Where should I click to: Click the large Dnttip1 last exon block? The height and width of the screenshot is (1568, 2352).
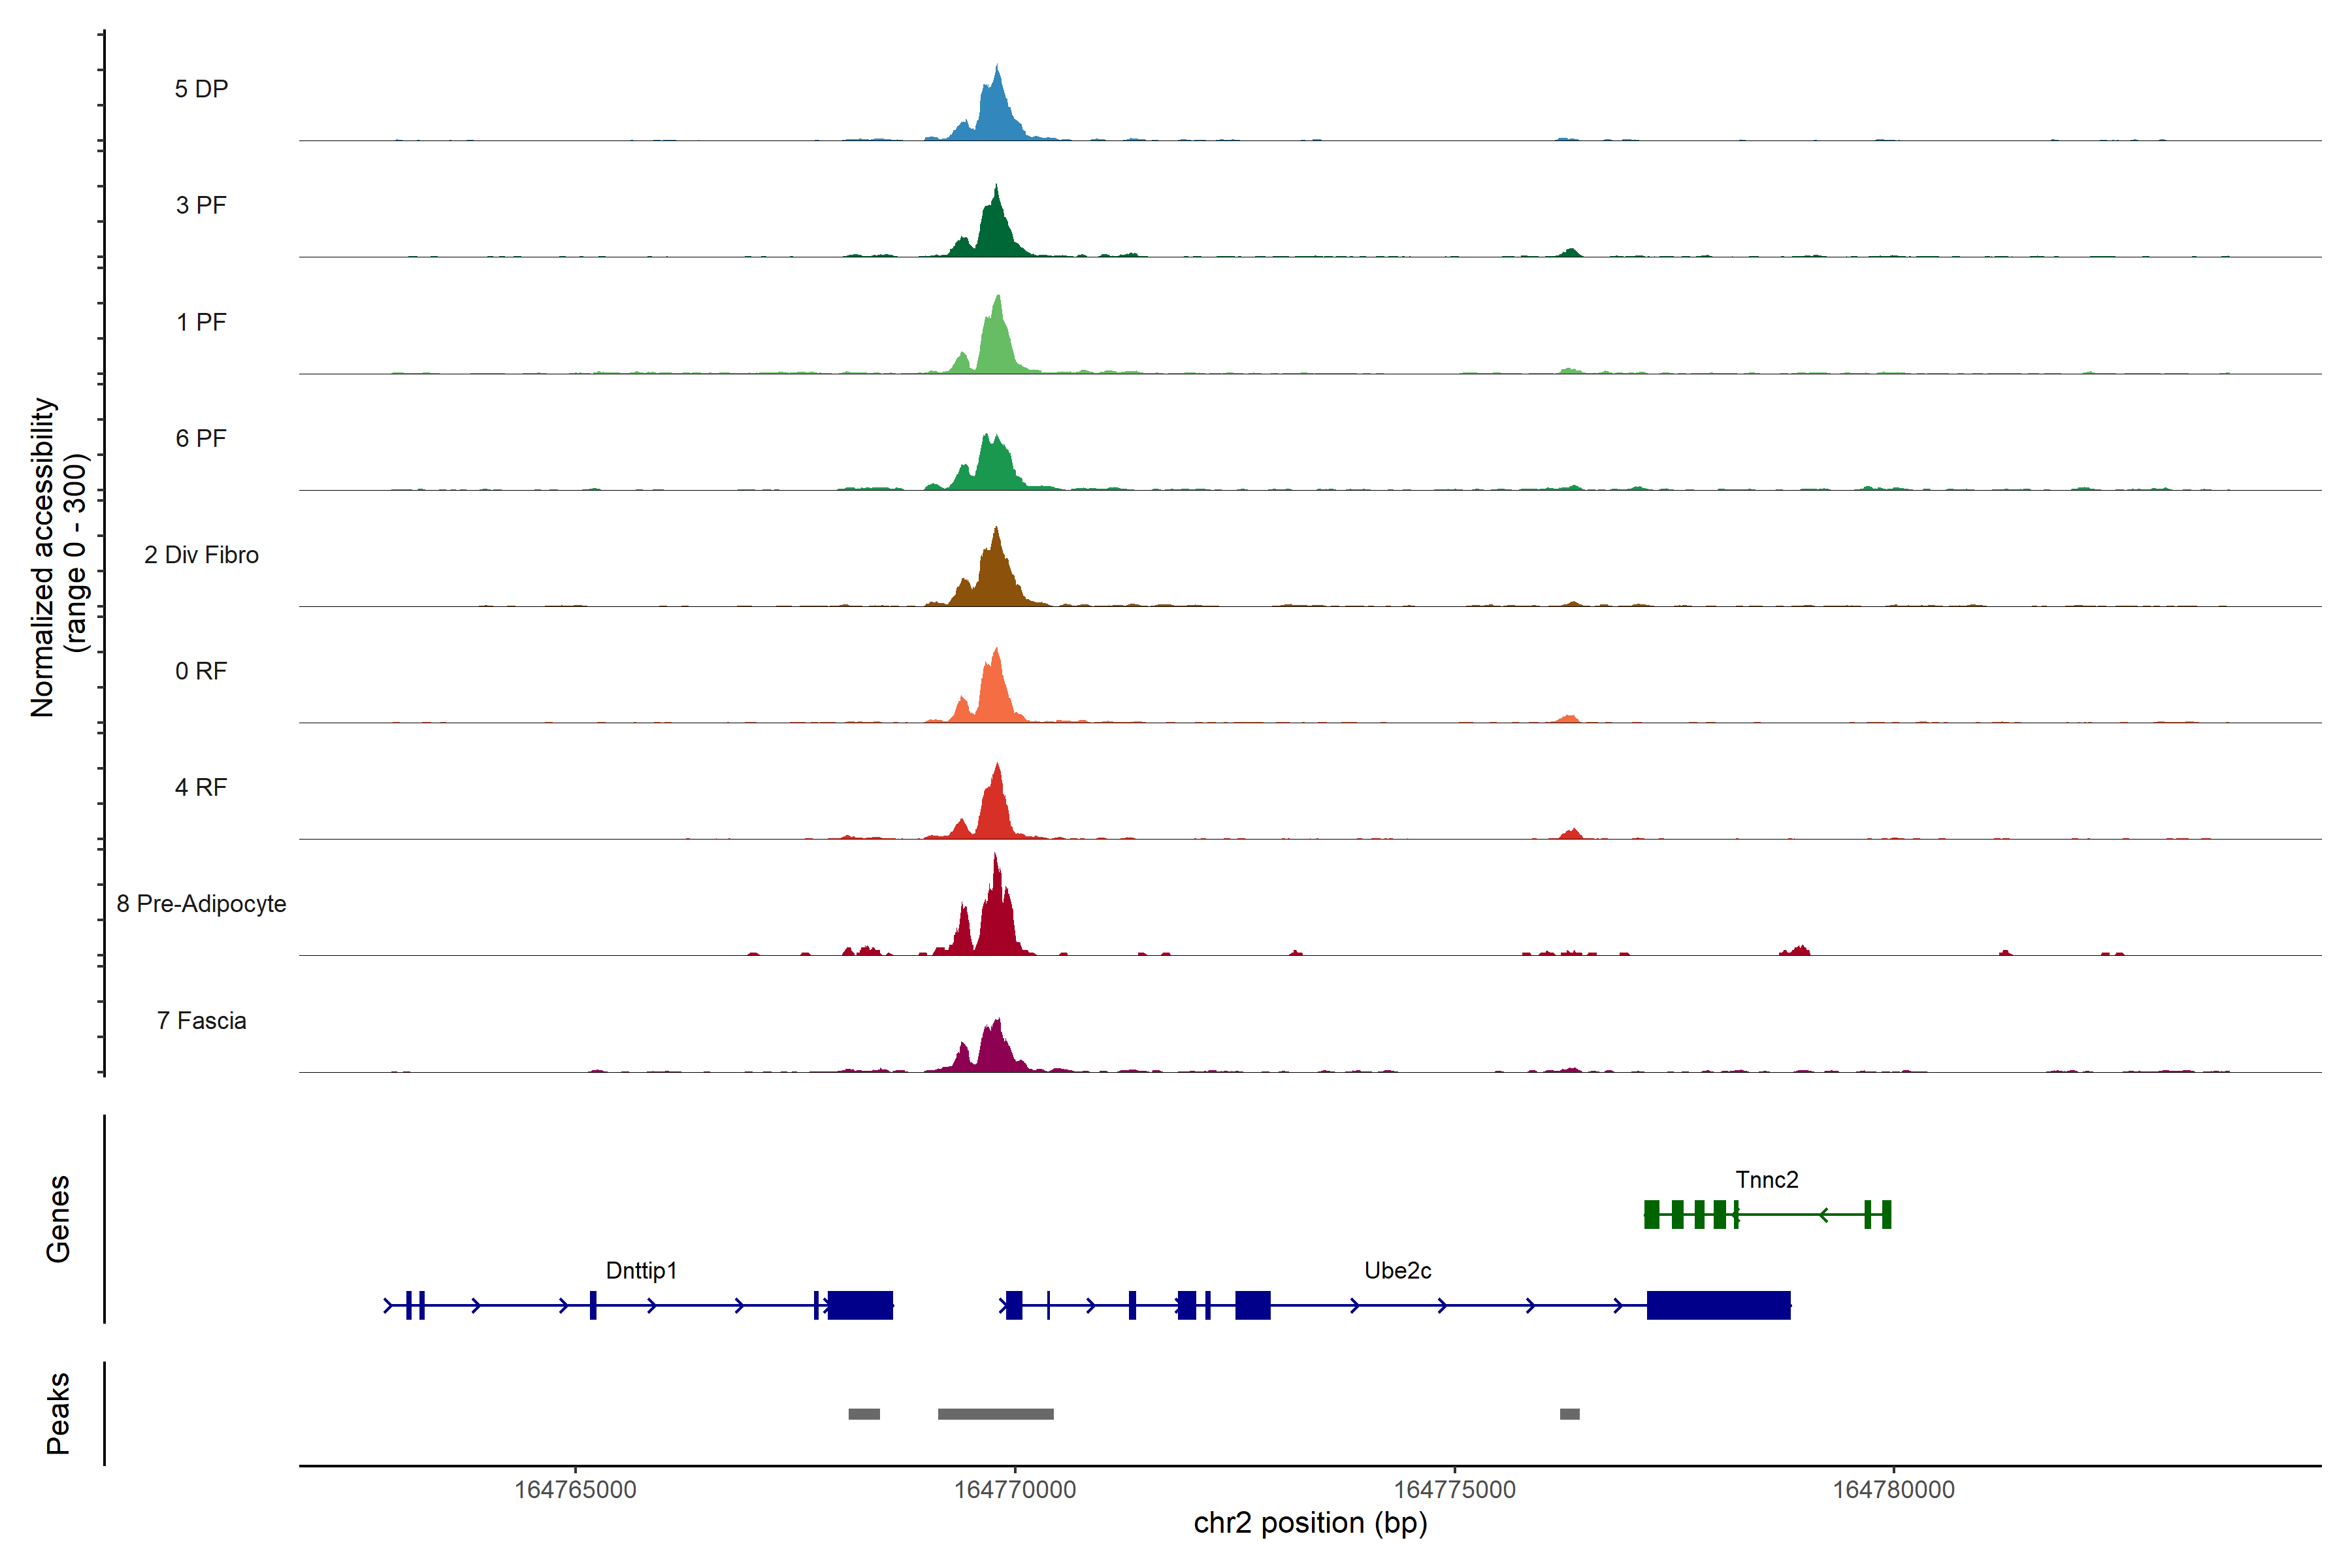860,1305
